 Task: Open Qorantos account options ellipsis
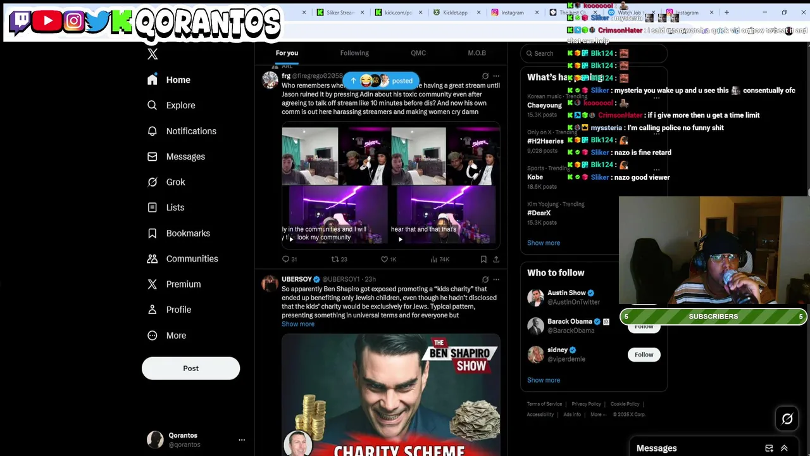[242, 440]
